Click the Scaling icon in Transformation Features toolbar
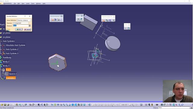This screenshot has width=193, height=109. [114, 20]
